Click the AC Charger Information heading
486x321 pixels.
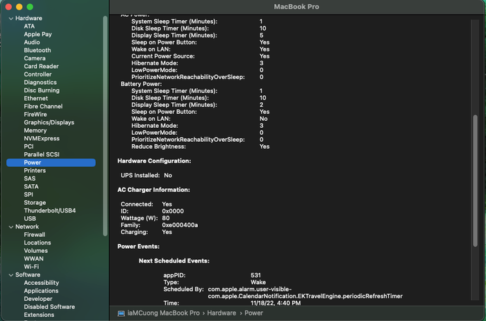(153, 190)
